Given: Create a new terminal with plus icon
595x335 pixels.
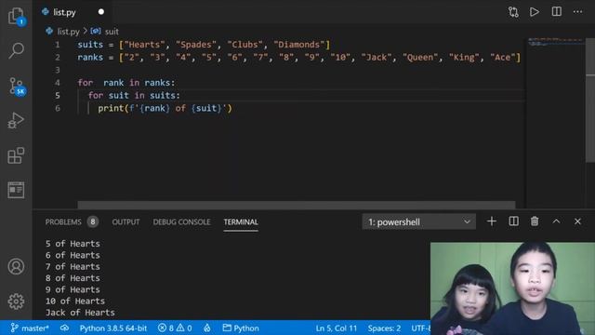Looking at the screenshot, I should (492, 221).
